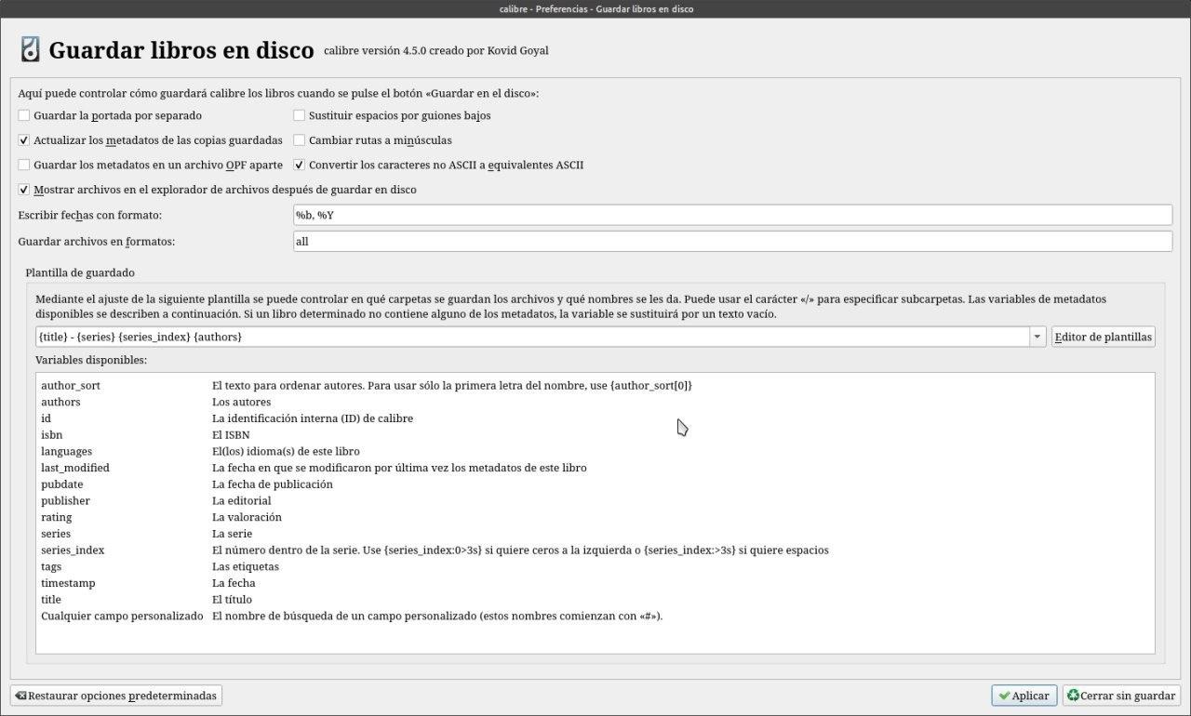Viewport: 1191px width, 716px height.
Task: Expand the save template dropdown arrow
Action: (1037, 337)
